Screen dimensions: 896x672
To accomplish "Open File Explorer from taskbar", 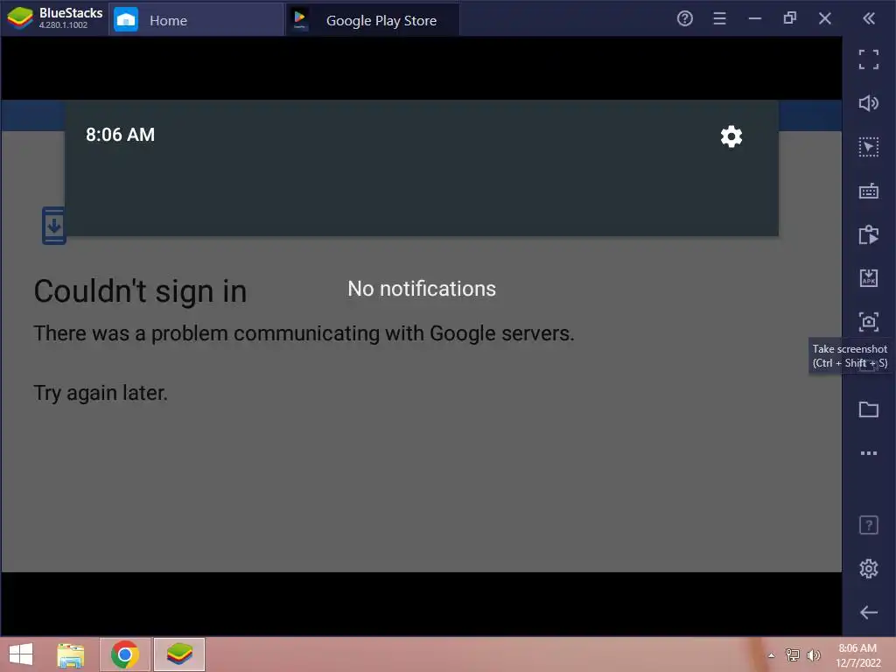I will [71, 654].
